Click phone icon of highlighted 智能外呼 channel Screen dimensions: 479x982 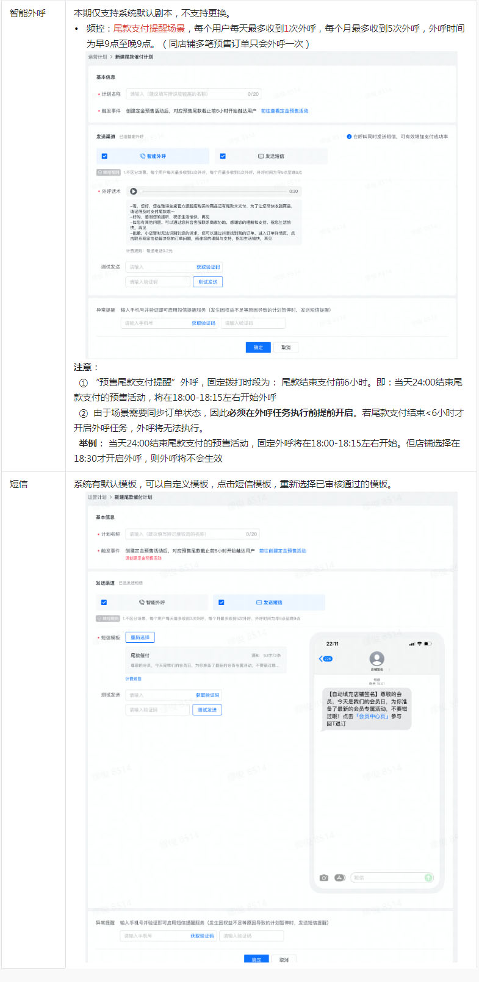pos(142,156)
